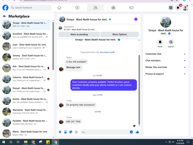Open Cortana search circle icon
This screenshot has width=193, height=145.
pos(11,142)
